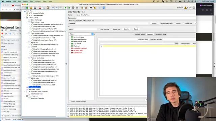Screen dimensions: 216x121
Task: Click the Browse... button
Action: [x=154, y=24]
